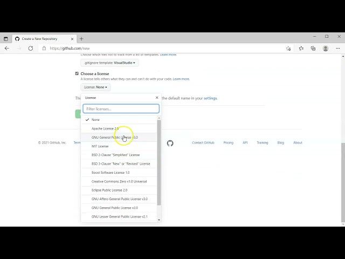Open Contact GitHub footer link
Screen dimensions: 345x259
click(203, 142)
